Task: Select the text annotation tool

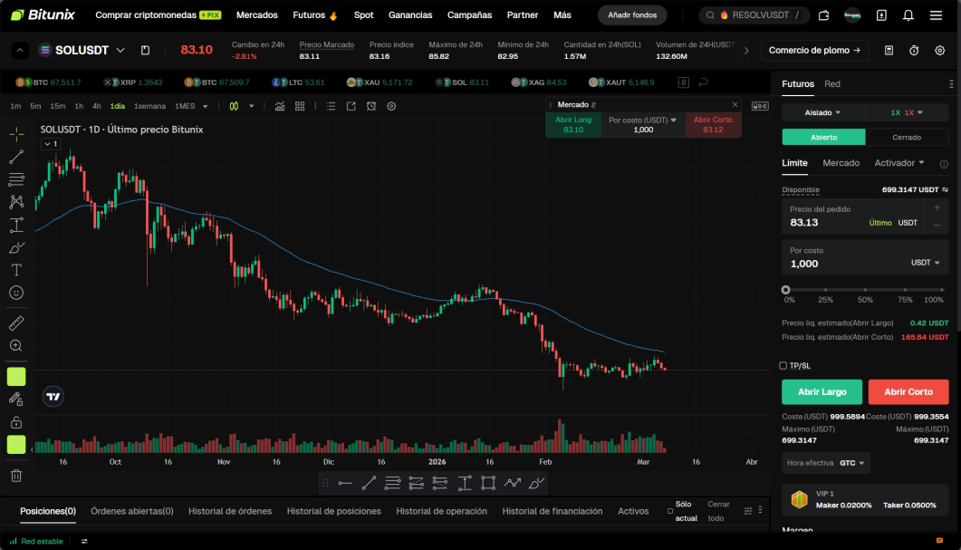Action: tap(16, 270)
